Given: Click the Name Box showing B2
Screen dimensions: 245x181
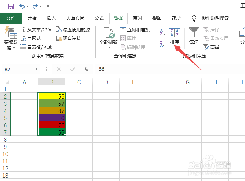Looking at the screenshot, I should click(x=18, y=69).
